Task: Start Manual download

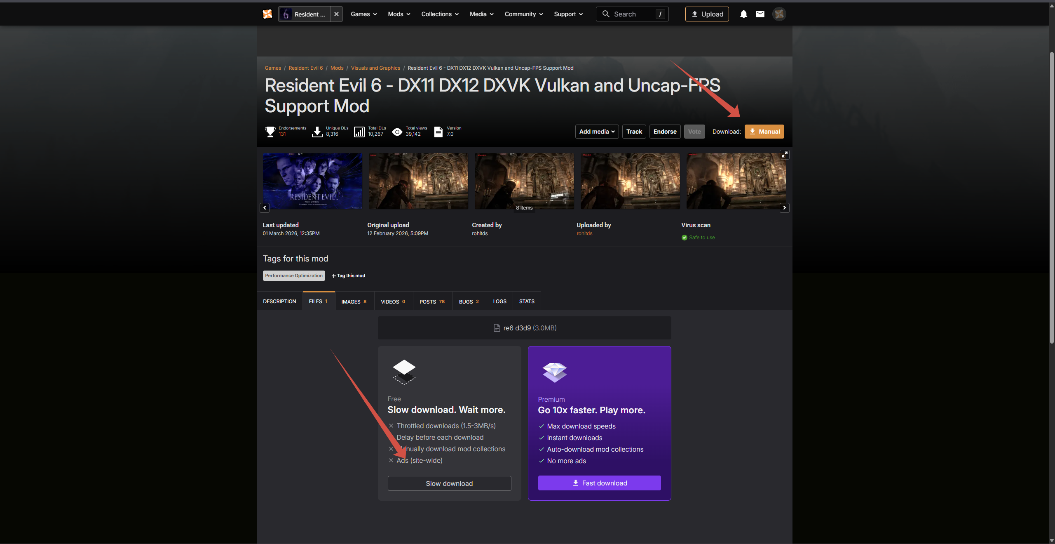Action: (x=764, y=132)
